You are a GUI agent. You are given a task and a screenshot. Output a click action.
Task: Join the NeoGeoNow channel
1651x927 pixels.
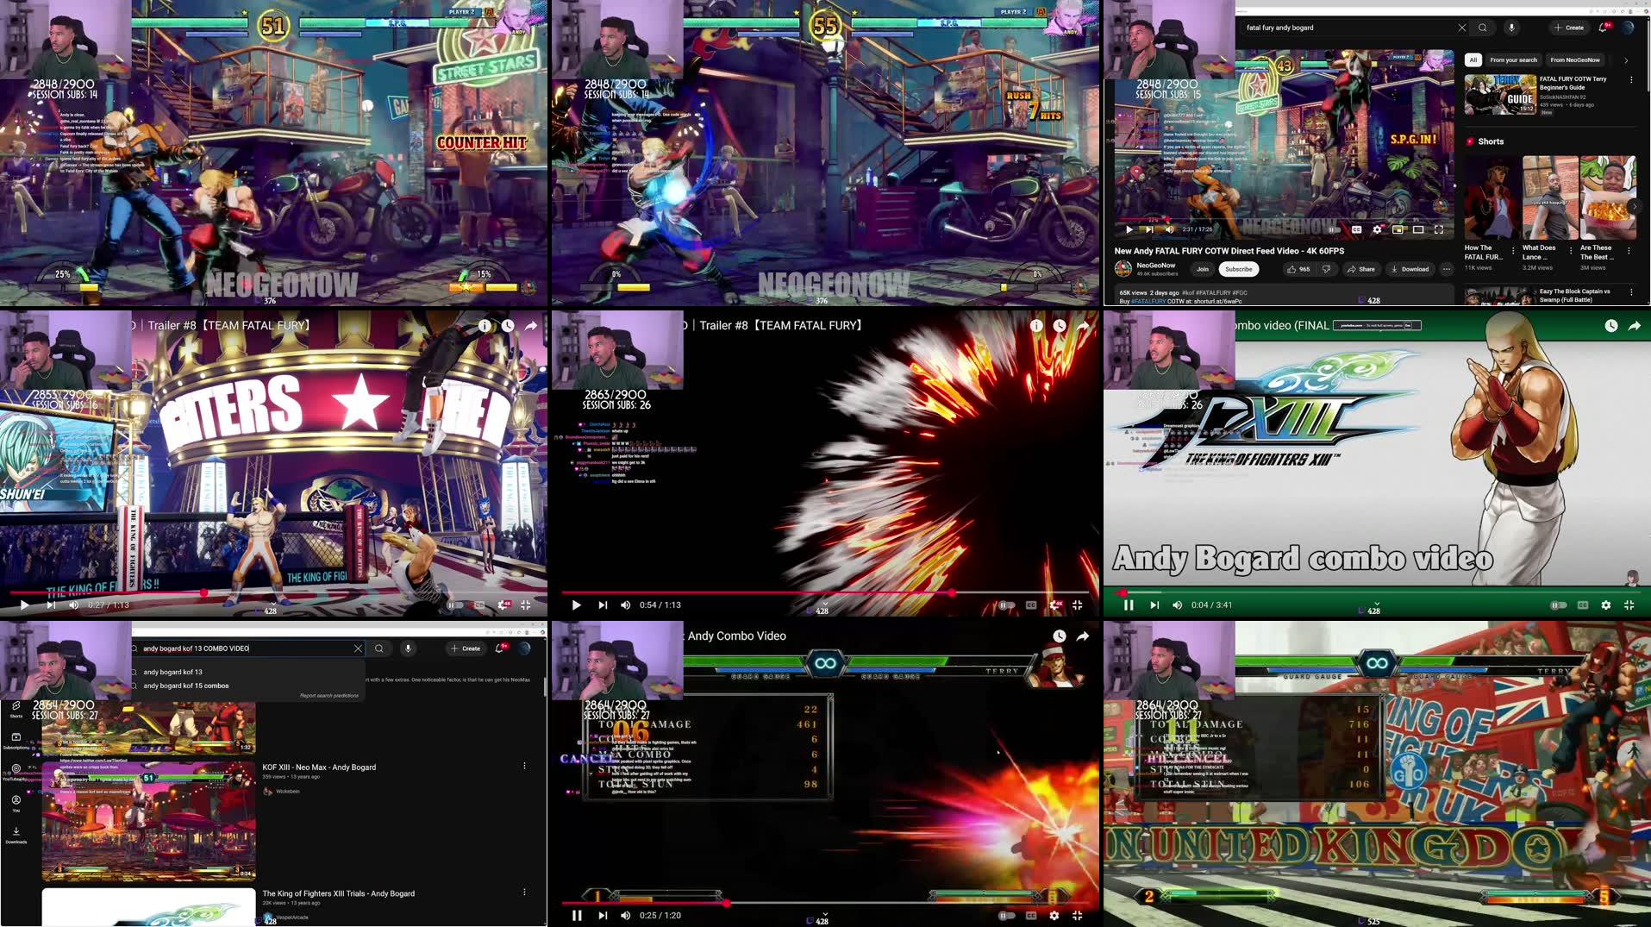tap(1202, 269)
